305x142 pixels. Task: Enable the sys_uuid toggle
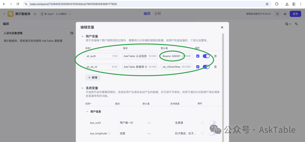213,123
